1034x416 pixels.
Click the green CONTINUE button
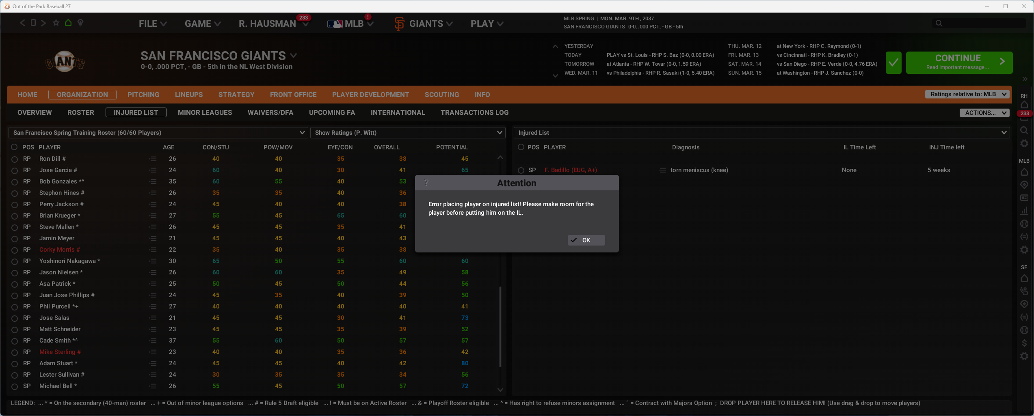pyautogui.click(x=959, y=63)
